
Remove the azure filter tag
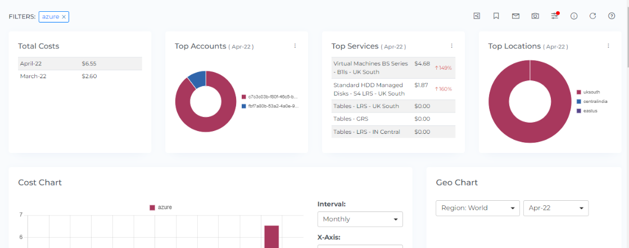point(64,17)
